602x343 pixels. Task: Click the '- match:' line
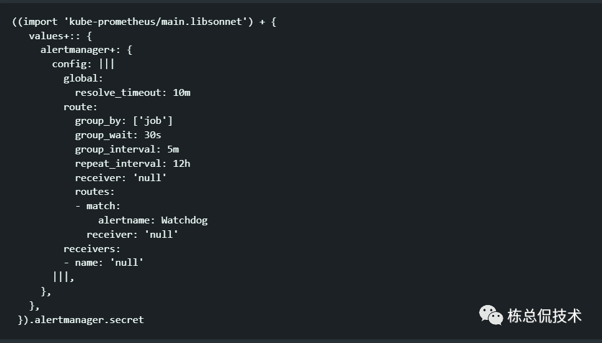click(x=98, y=206)
